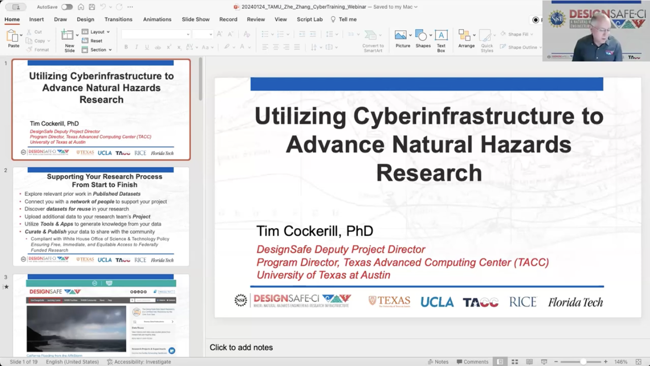This screenshot has height=366, width=650.
Task: Click the font size combo box
Action: click(202, 34)
